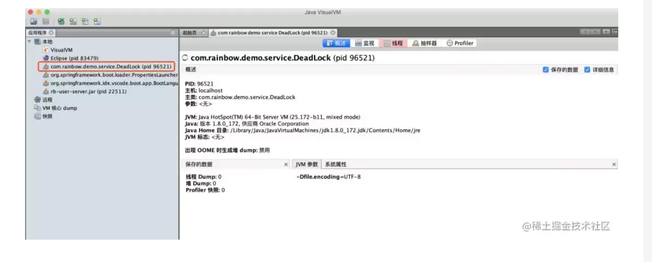
Task: Click the 堆 Dump: 0 entry
Action: (x=201, y=183)
